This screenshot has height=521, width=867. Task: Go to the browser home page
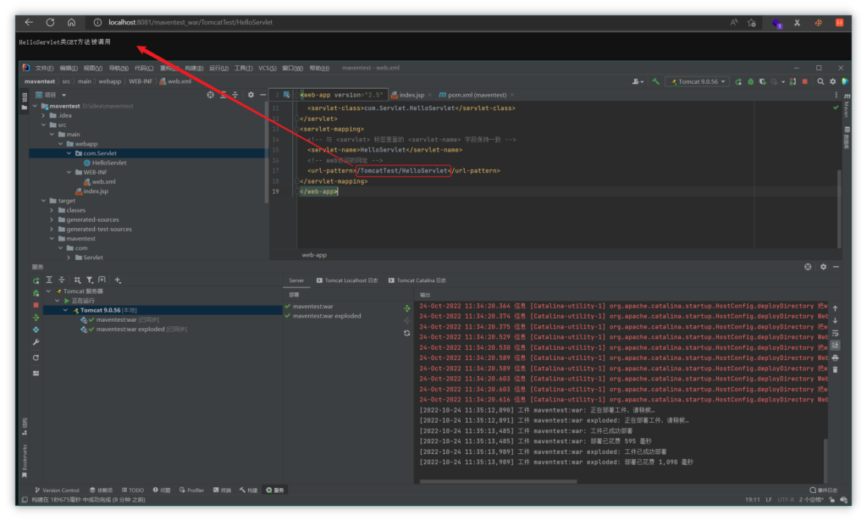pos(71,22)
